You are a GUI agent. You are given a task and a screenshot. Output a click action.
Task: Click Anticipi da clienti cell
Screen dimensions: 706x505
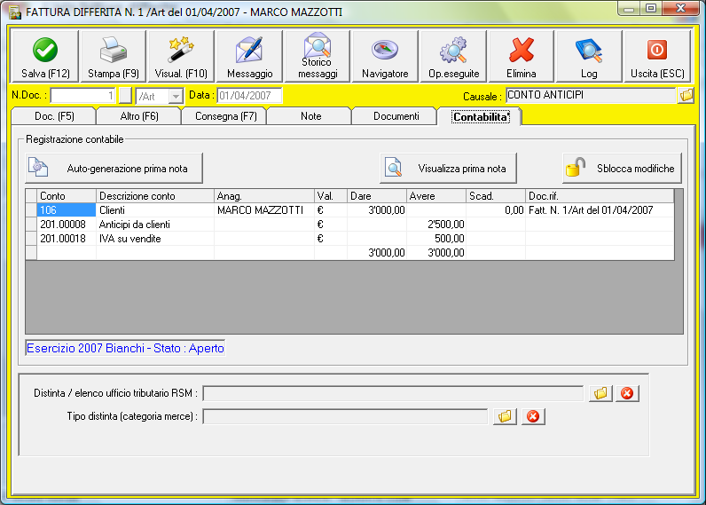pos(155,225)
